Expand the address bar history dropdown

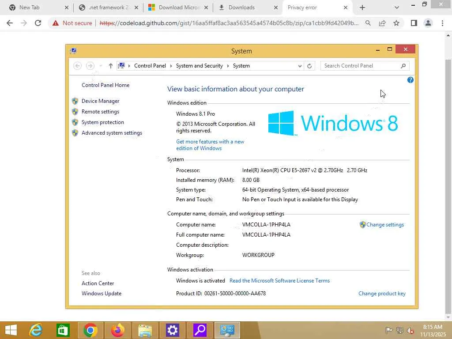click(x=300, y=66)
